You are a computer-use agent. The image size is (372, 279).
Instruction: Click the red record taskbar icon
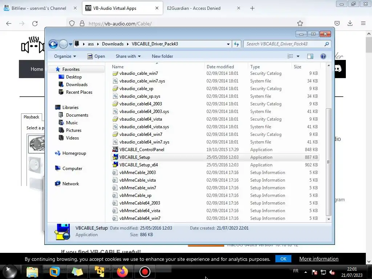[x=145, y=272]
